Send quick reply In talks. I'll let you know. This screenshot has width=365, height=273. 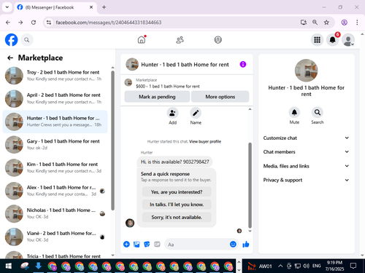tap(177, 205)
